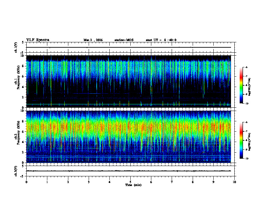
Task: Click the ch.2 frequency tick label "4"
Action: click(x=23, y=142)
